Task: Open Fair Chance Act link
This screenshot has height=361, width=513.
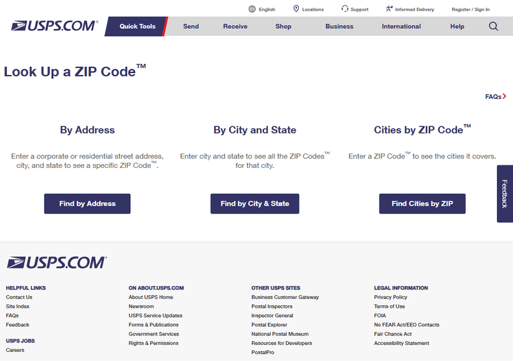Action: coord(393,334)
